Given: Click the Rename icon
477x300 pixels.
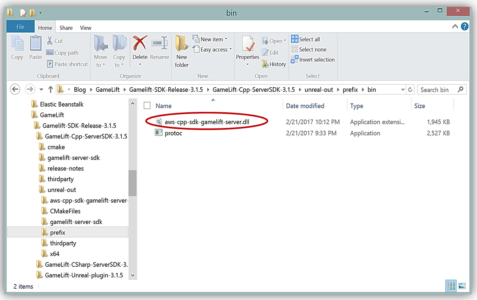Looking at the screenshot, I should point(159,44).
